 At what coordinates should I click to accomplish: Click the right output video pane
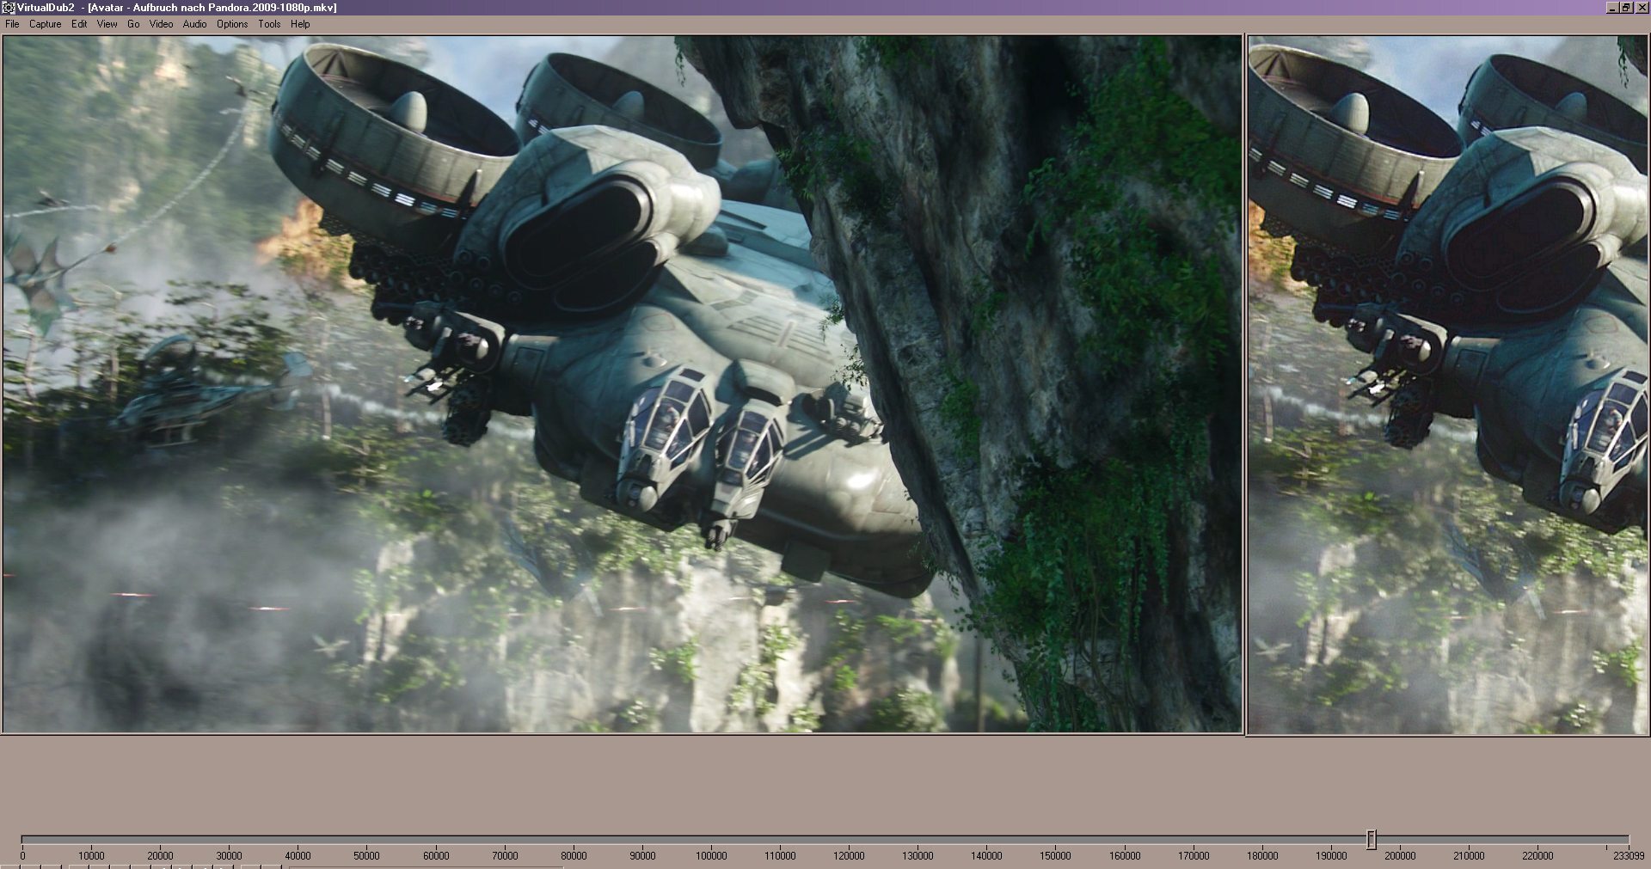coord(1447,384)
